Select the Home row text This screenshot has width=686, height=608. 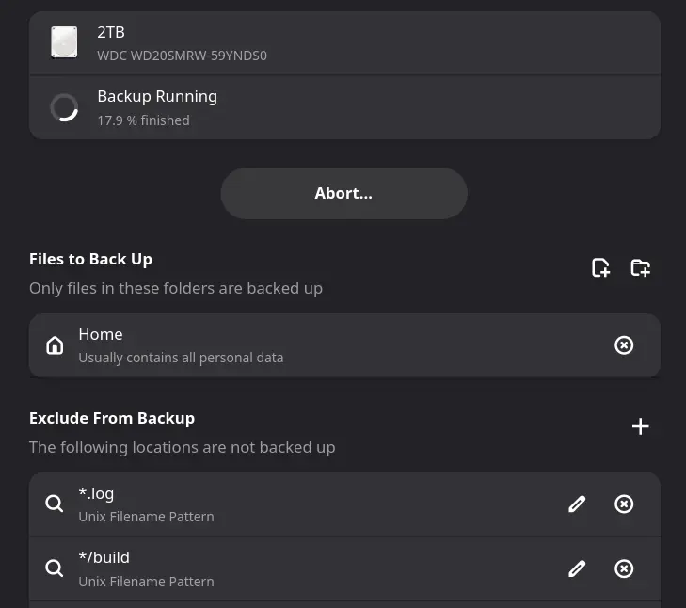click(101, 334)
